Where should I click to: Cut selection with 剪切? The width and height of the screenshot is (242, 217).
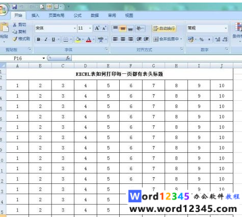tap(19, 25)
